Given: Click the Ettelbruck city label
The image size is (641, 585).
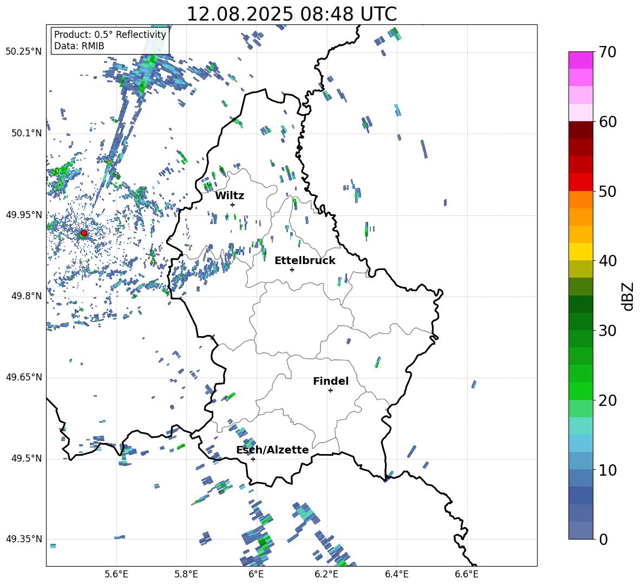Looking at the screenshot, I should click(x=305, y=261).
